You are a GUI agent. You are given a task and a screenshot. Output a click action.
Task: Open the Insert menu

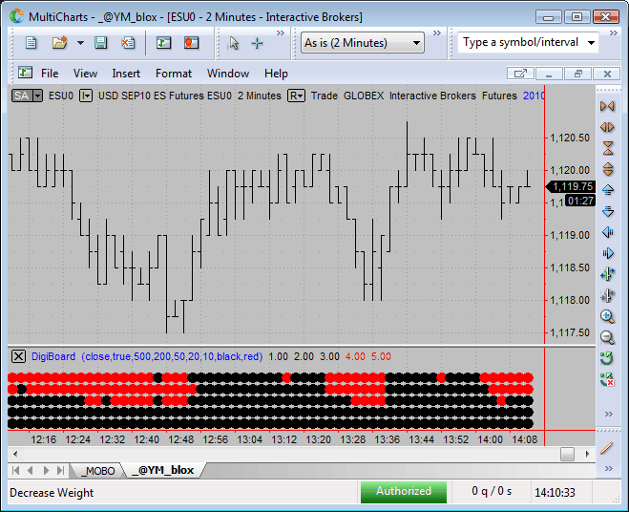coord(126,74)
